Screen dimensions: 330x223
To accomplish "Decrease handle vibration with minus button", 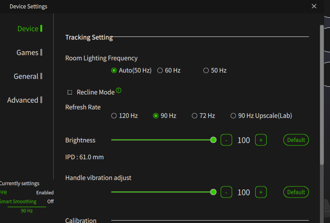I will (226, 192).
